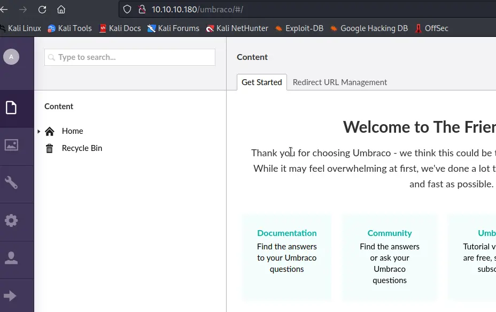Click the Content tree header
This screenshot has height=312, width=496.
pyautogui.click(x=59, y=106)
